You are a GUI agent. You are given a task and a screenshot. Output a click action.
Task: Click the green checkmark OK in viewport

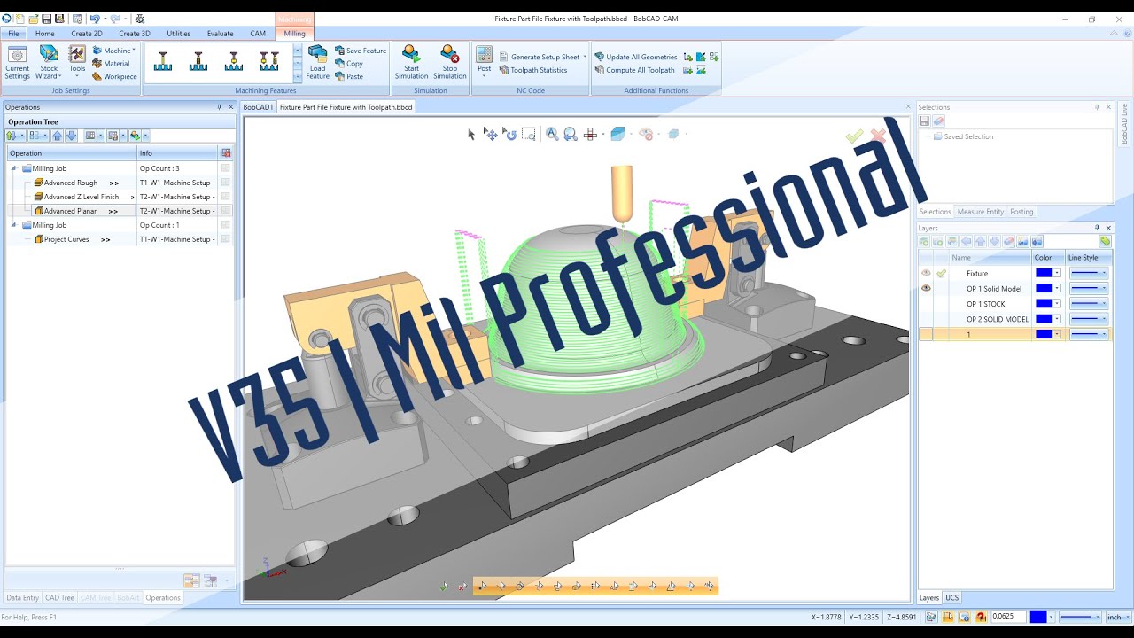[854, 136]
